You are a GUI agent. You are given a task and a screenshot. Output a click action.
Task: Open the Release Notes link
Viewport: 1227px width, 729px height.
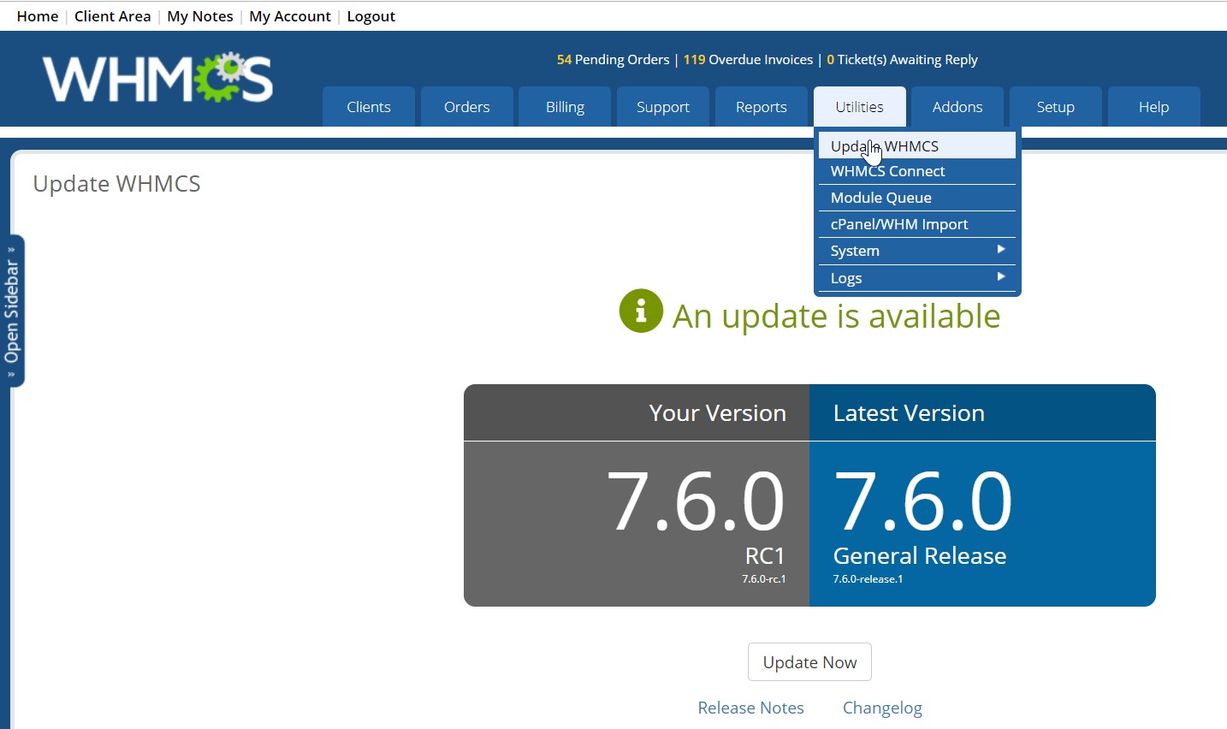click(x=750, y=708)
